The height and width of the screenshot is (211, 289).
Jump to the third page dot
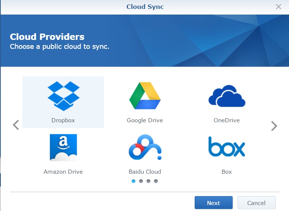148,181
